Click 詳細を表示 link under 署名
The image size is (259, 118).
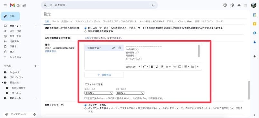point(51,51)
